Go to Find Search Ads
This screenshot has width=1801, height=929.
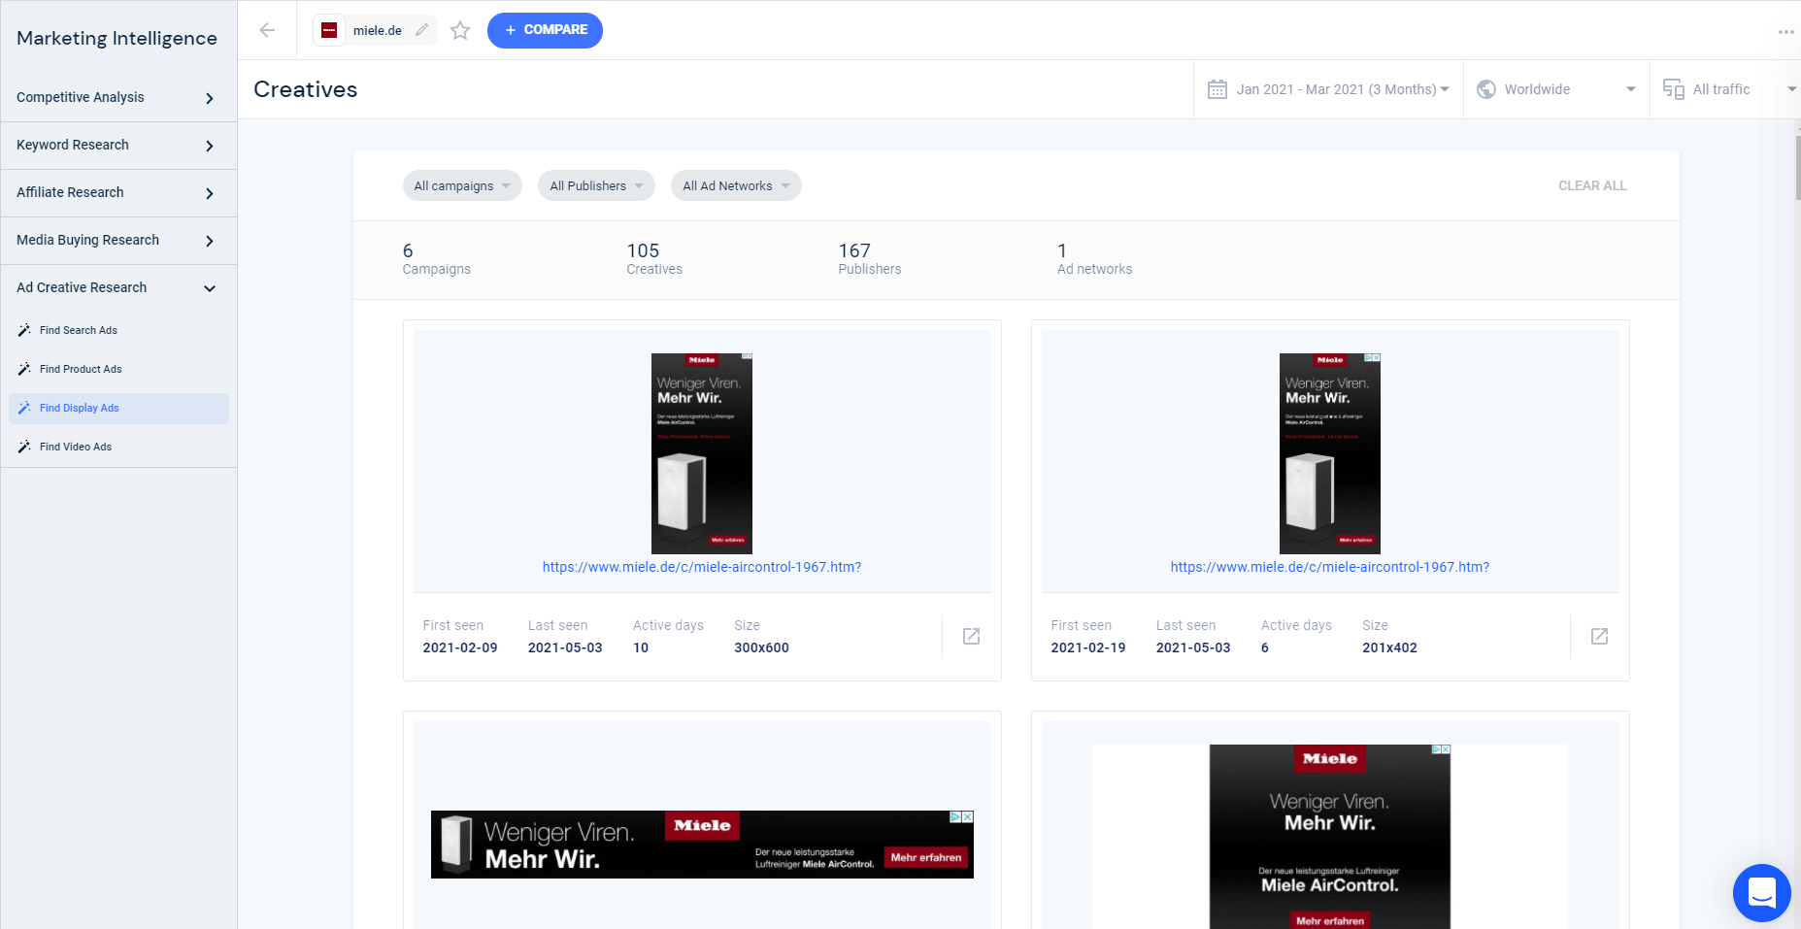(x=118, y=330)
